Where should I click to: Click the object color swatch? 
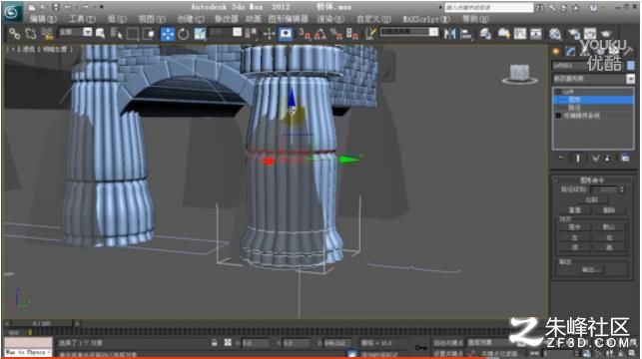click(631, 66)
